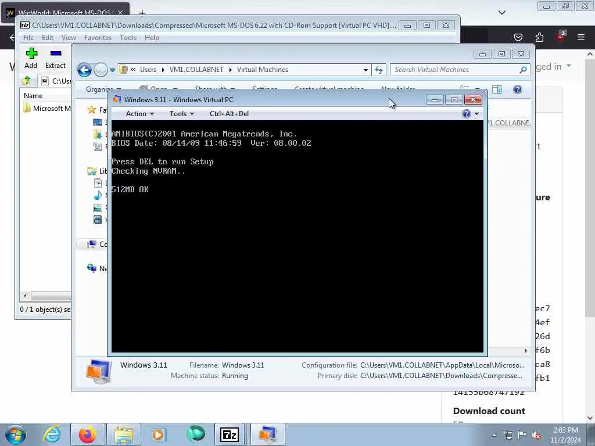
Task: Open Firefox Pocket save icon
Action: tap(518, 37)
